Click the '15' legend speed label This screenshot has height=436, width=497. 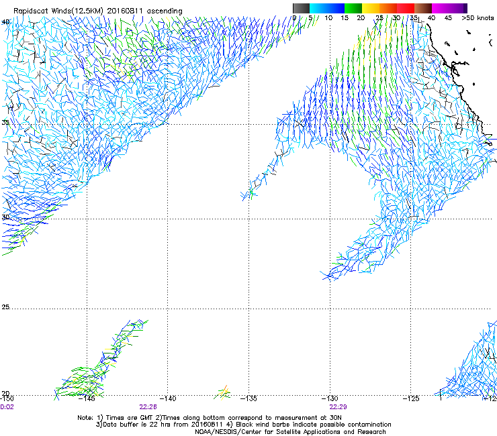coord(345,18)
